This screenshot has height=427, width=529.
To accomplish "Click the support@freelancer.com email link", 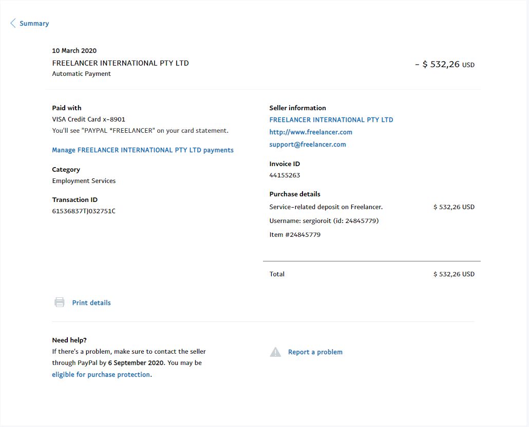I will tap(308, 145).
